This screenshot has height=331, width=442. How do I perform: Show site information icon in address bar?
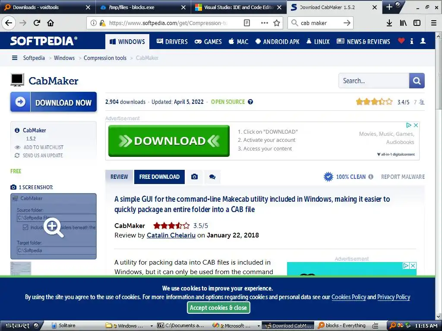tap(93, 23)
